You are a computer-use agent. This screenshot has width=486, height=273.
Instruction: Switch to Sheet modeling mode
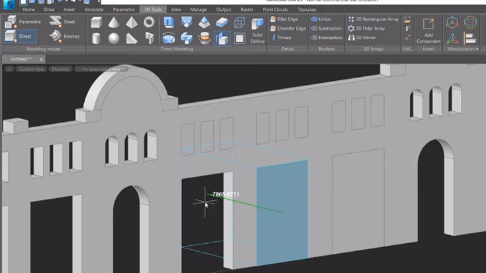62,22
